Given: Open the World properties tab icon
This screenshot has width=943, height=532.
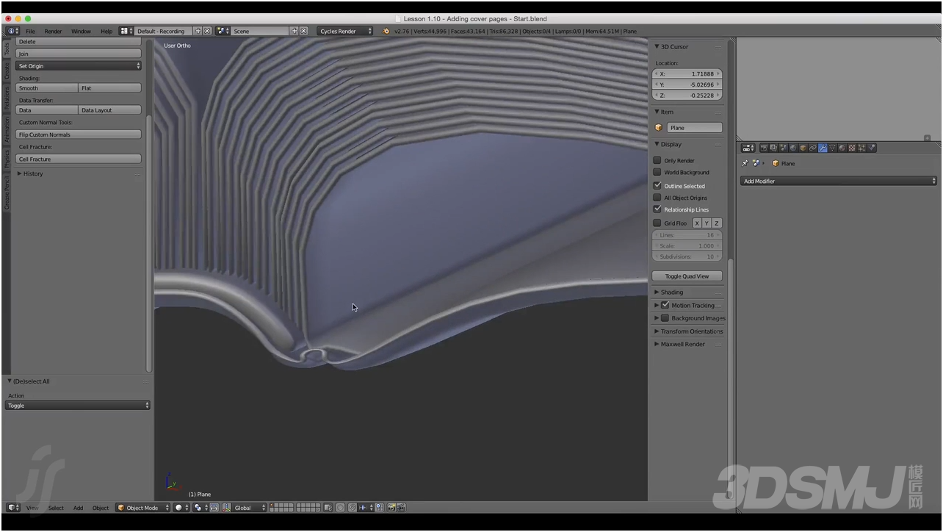Looking at the screenshot, I should click(793, 148).
